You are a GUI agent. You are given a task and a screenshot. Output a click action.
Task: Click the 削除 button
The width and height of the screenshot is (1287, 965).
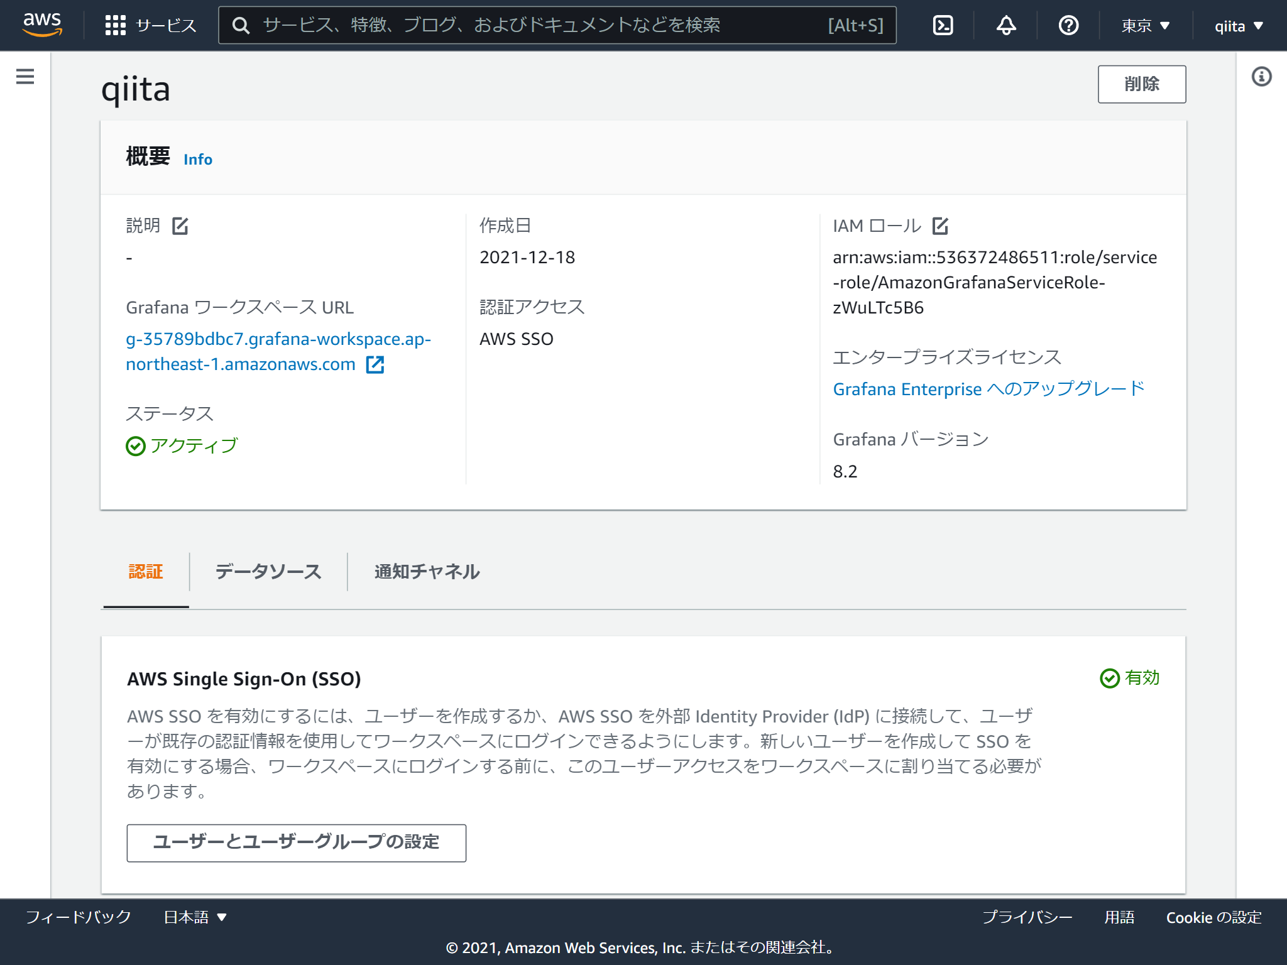point(1141,84)
